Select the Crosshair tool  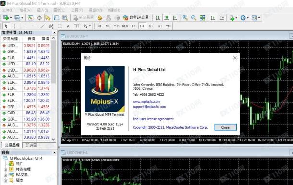click(x=15, y=26)
